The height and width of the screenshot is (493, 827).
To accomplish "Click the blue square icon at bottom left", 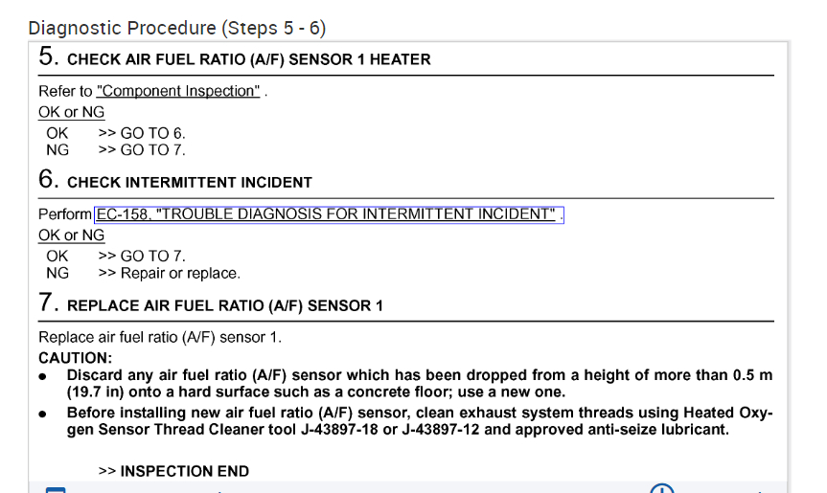I will pyautogui.click(x=56, y=489).
